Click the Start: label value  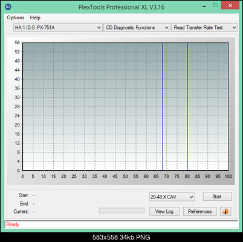pyautogui.click(x=34, y=195)
